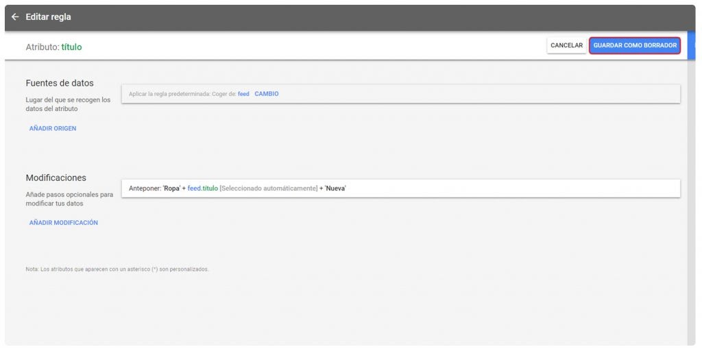Click the CAMBIO link in data source row

[x=267, y=94]
